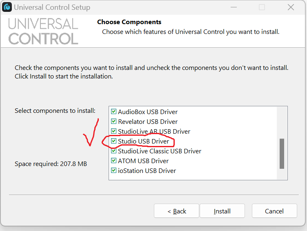
Task: Toggle the Revelator USB Driver checkbox
Action: [x=114, y=121]
